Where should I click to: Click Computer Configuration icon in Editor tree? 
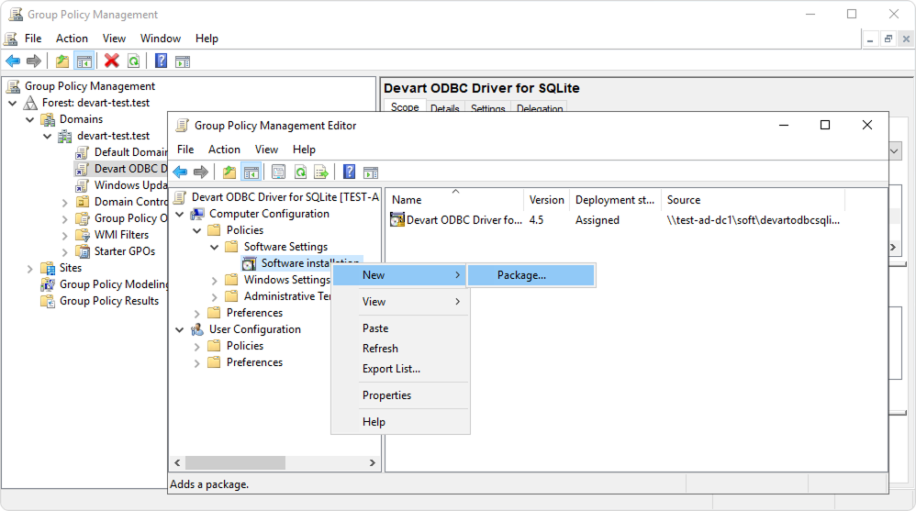coord(197,214)
